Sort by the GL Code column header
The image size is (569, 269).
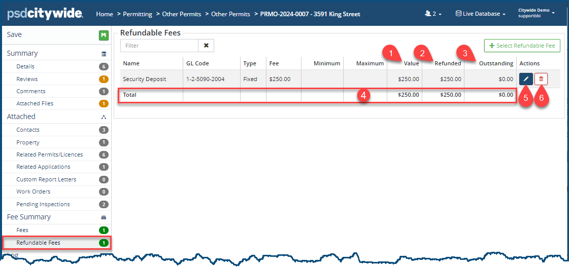197,63
